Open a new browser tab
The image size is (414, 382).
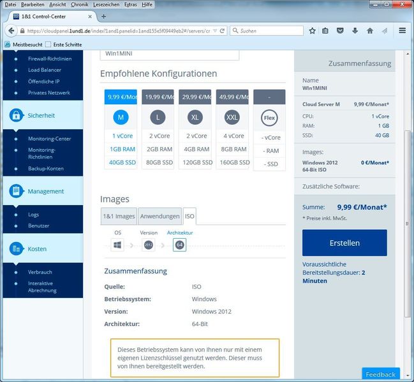(x=103, y=17)
